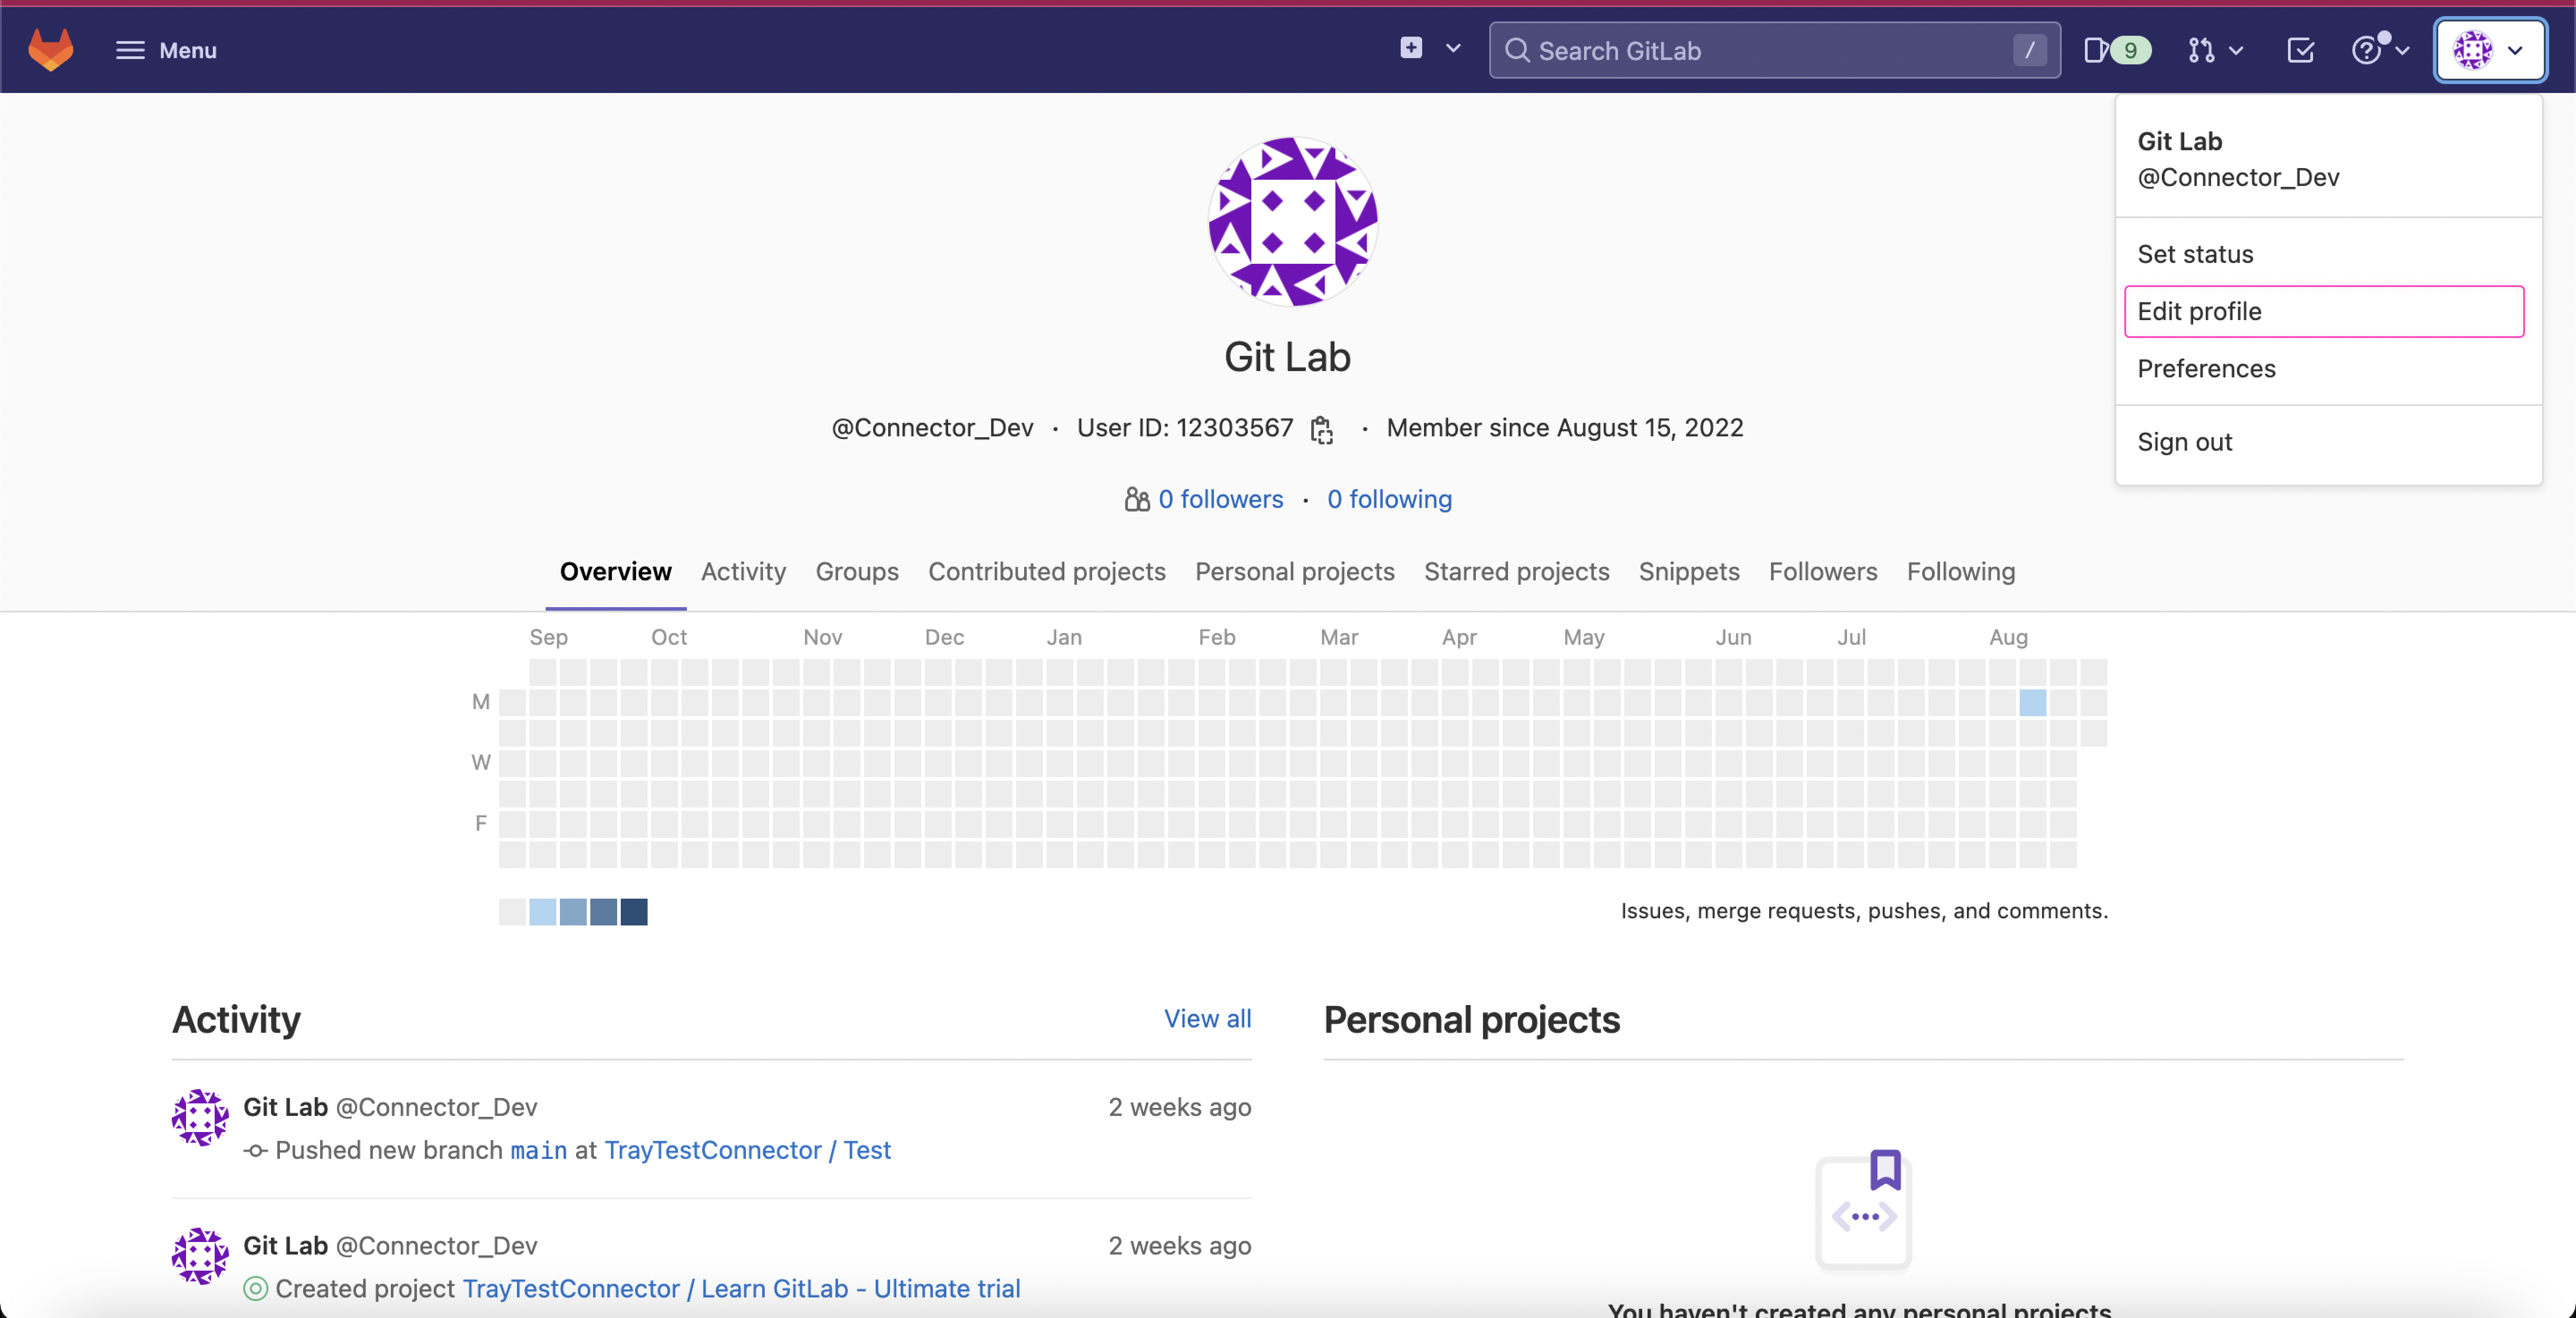Expand the chevron beside the plus icon
This screenshot has width=2576, height=1318.
[x=1453, y=48]
